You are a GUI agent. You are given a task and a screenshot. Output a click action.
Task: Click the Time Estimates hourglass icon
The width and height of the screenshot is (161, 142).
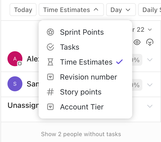click(50, 62)
